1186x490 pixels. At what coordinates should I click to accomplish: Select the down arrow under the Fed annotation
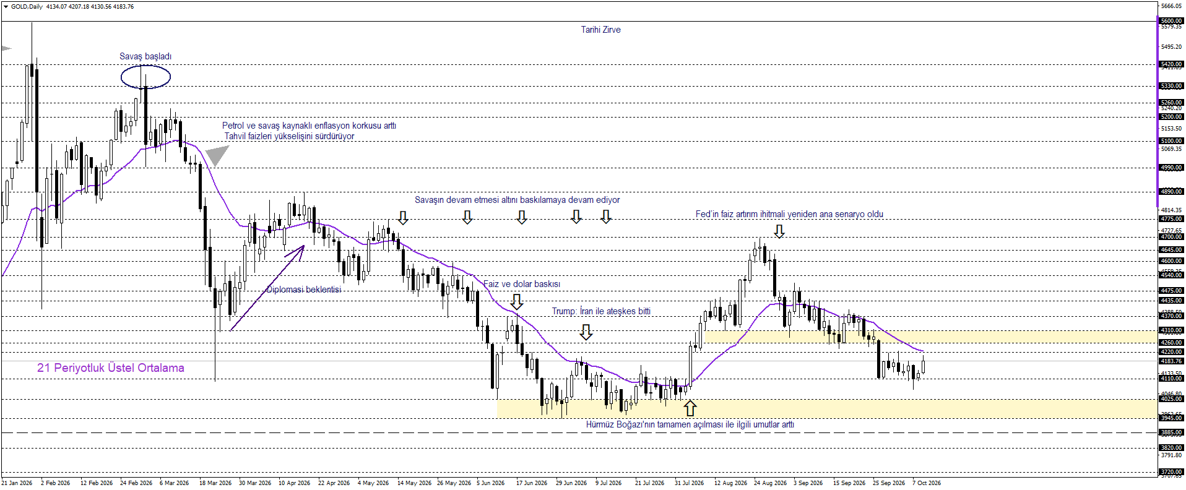[779, 231]
